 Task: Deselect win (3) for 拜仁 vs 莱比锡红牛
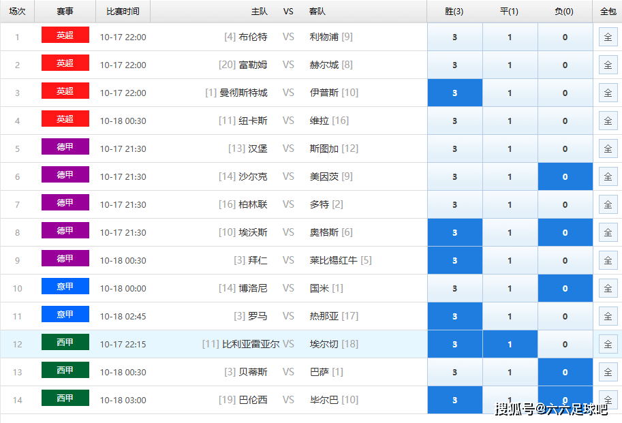click(x=455, y=260)
